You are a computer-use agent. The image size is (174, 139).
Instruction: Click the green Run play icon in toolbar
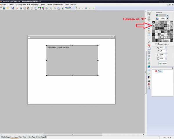coord(93,8)
